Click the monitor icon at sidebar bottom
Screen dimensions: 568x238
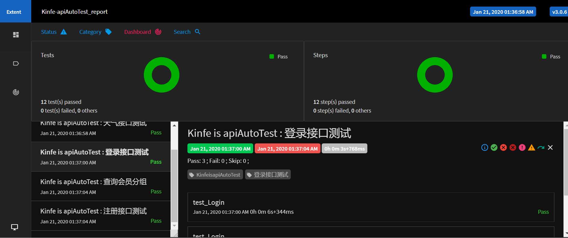point(14,227)
